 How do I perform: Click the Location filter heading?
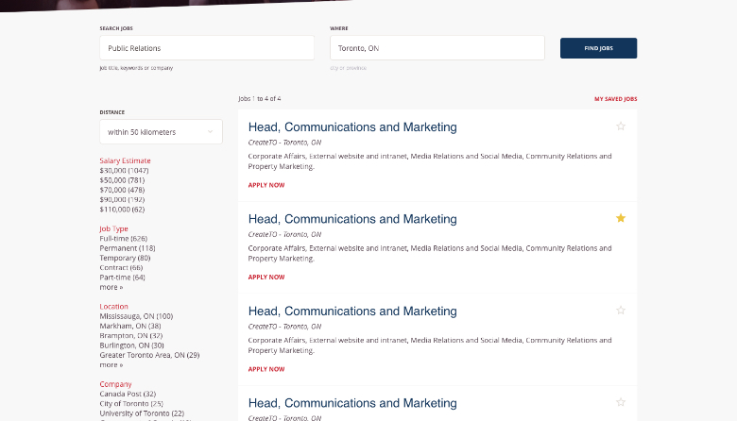[x=113, y=307]
